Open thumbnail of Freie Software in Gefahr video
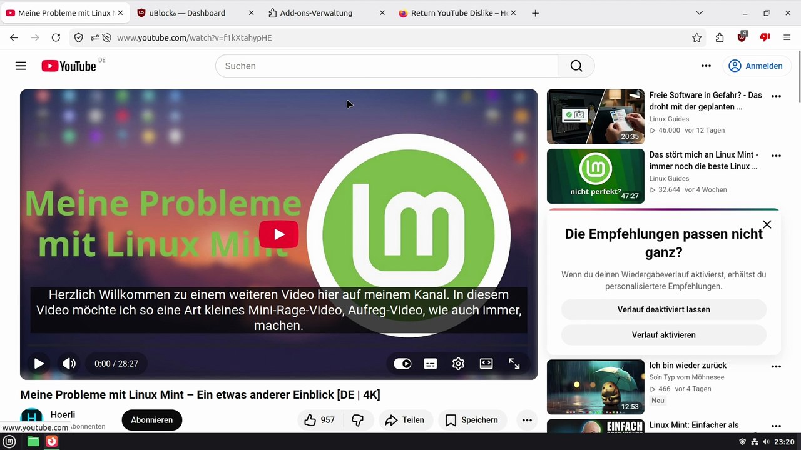 tap(596, 117)
